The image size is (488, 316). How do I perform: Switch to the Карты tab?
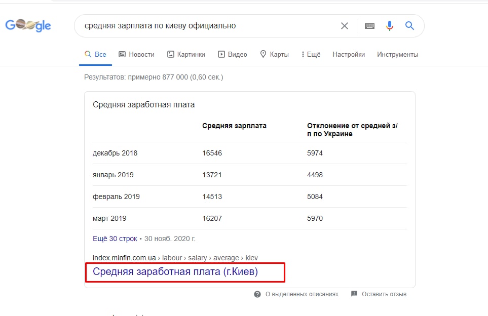(x=275, y=54)
